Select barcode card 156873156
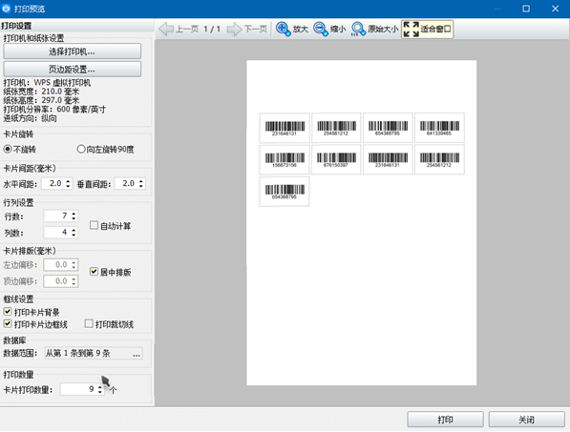The height and width of the screenshot is (432, 570). 285,159
